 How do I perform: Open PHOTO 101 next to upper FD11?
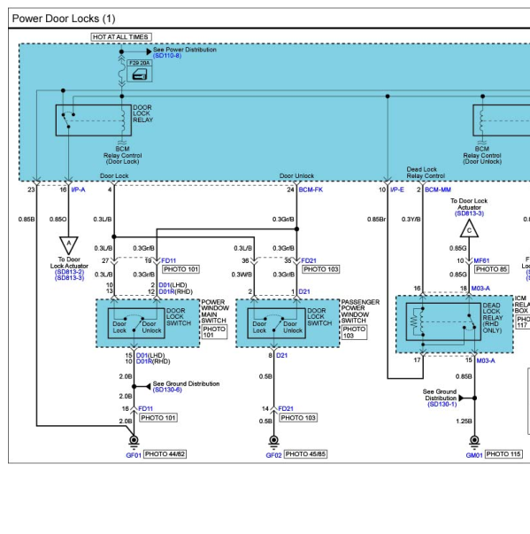(181, 269)
